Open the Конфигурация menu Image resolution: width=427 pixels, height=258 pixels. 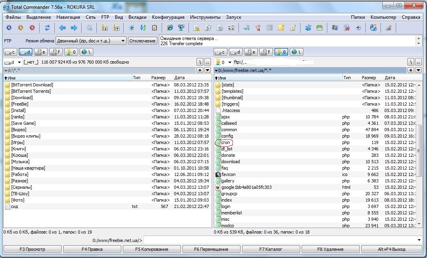168,17
